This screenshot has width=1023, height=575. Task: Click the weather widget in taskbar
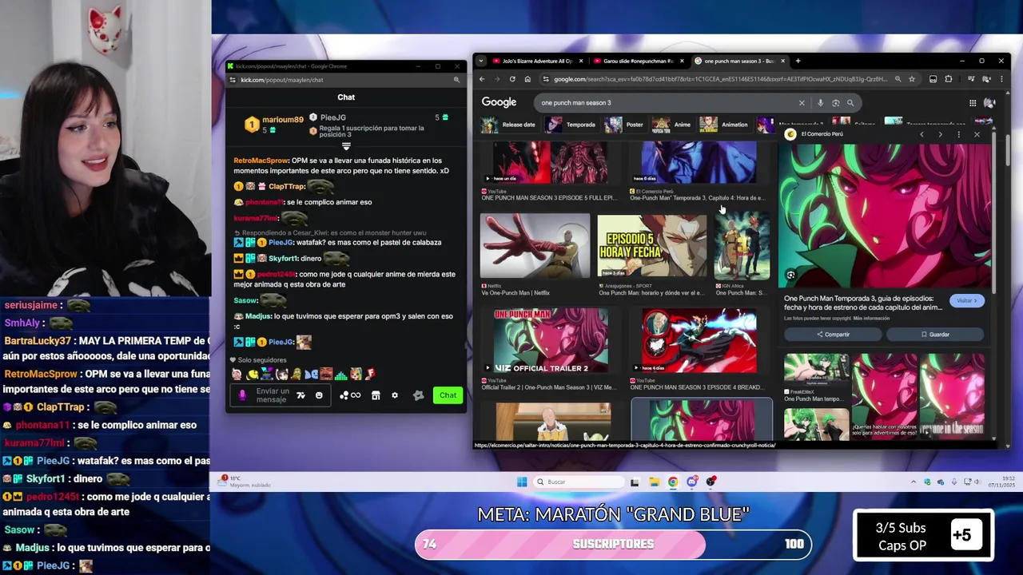click(245, 482)
